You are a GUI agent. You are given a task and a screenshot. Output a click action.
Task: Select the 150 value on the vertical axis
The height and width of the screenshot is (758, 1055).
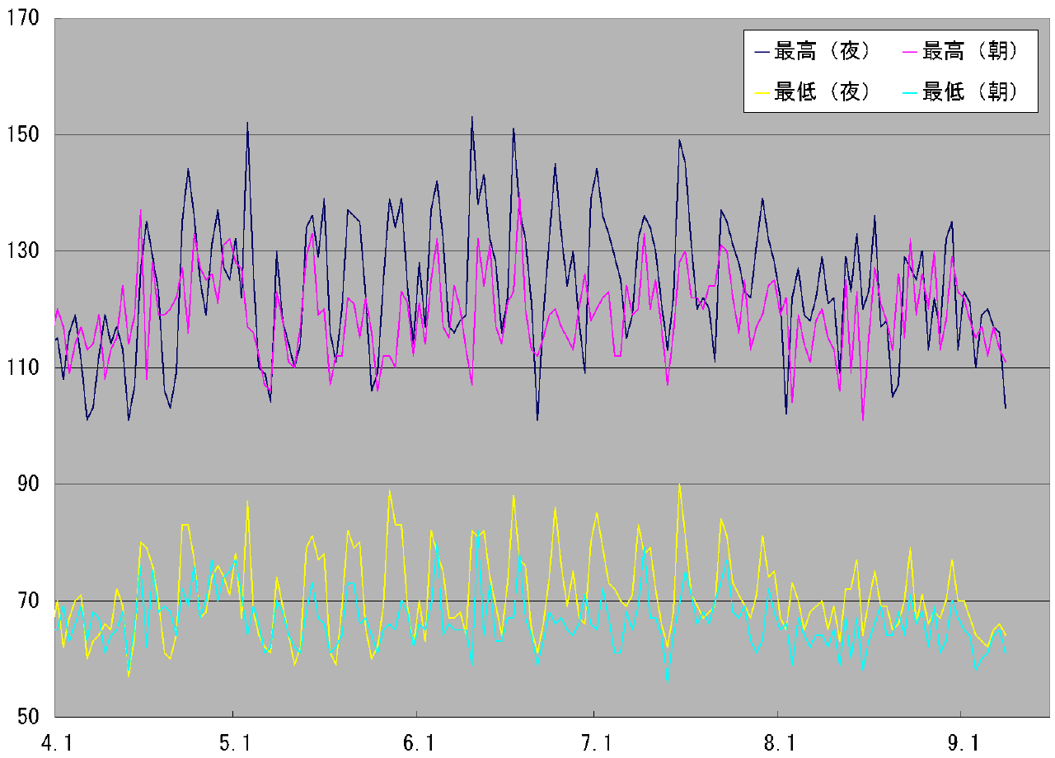[x=24, y=134]
